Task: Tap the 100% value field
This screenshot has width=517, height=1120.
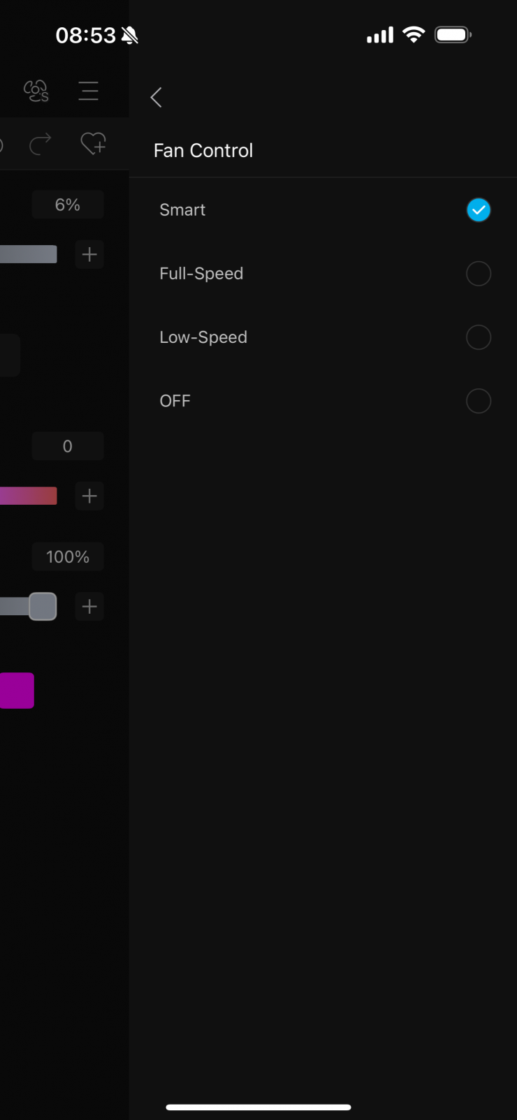Action: click(68, 557)
